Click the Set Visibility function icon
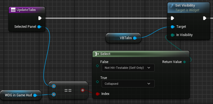 (x=172, y=6)
